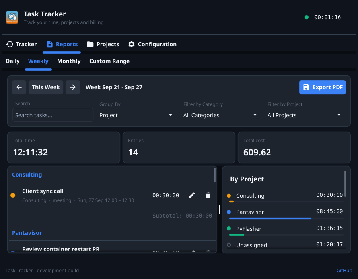The width and height of the screenshot is (358, 279).
Task: Click the Reports document icon
Action: click(x=50, y=44)
